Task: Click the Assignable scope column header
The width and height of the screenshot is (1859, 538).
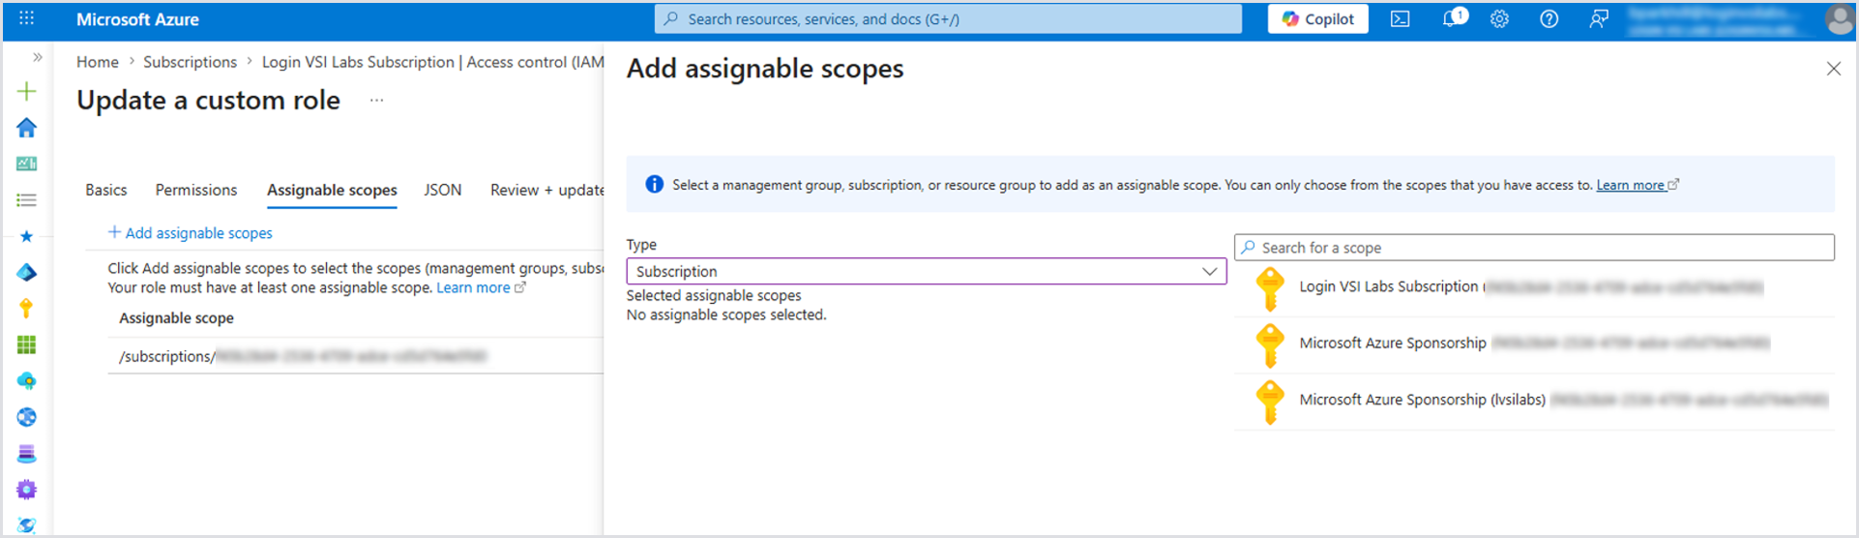Action: coord(176,318)
